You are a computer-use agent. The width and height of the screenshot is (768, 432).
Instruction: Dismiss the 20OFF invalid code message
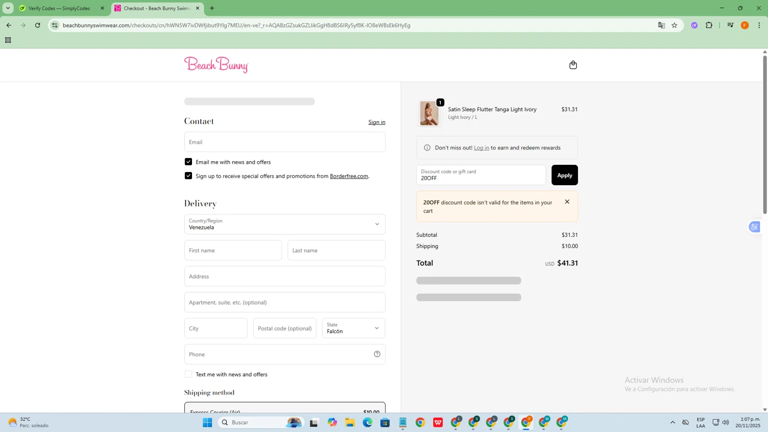tap(567, 202)
